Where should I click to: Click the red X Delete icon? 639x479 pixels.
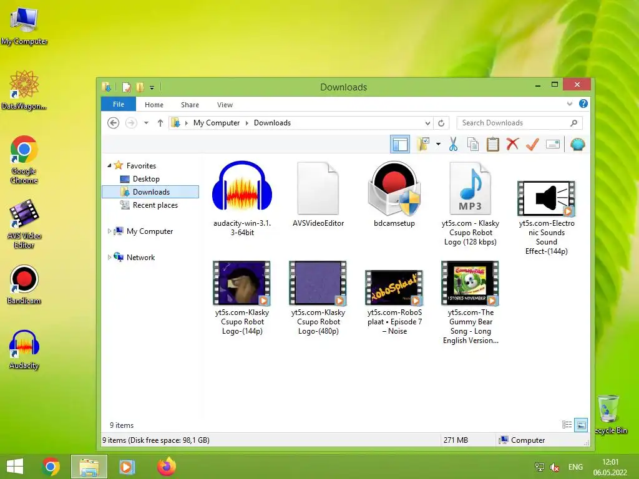[x=513, y=144]
